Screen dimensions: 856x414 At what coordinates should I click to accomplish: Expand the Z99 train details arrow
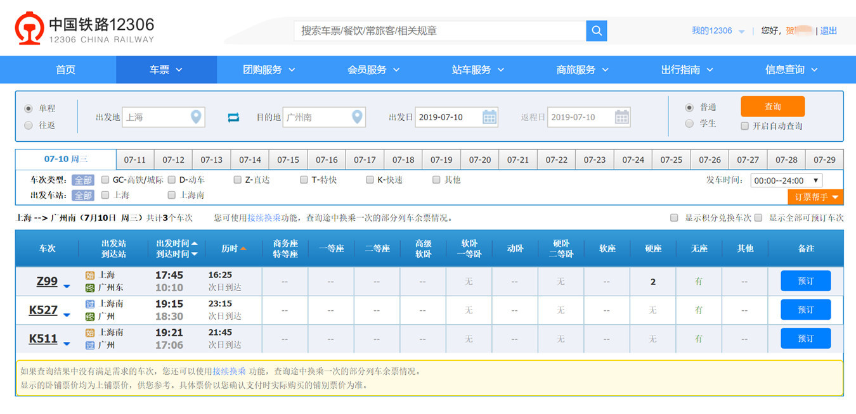point(67,286)
